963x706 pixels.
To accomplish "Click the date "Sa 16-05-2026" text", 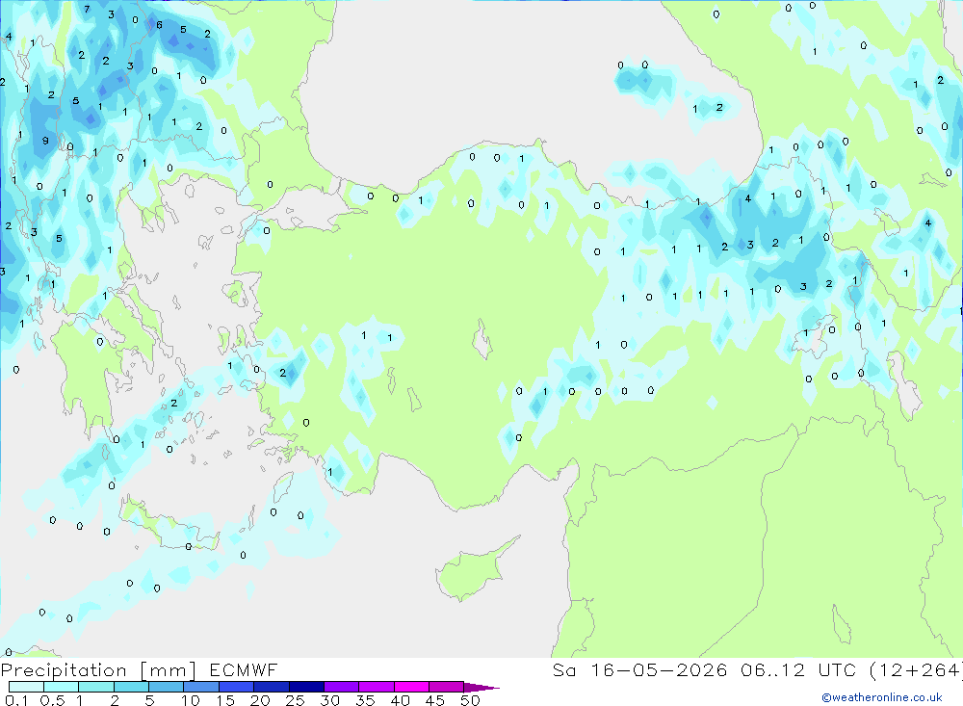I will (640, 670).
